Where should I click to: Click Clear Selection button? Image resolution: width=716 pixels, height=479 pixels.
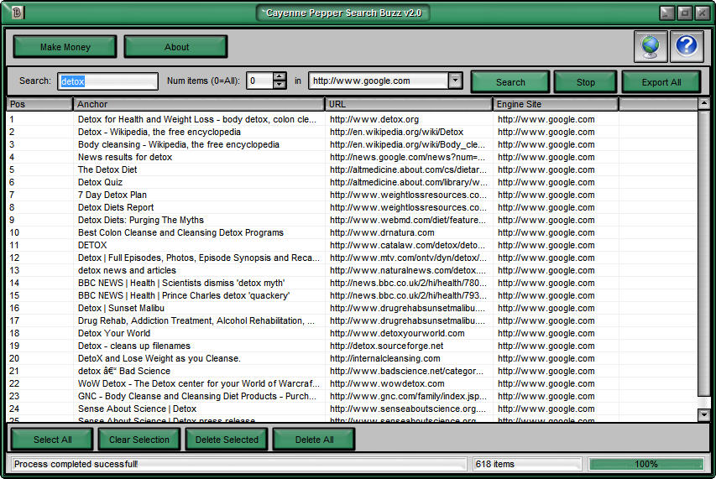(138, 440)
